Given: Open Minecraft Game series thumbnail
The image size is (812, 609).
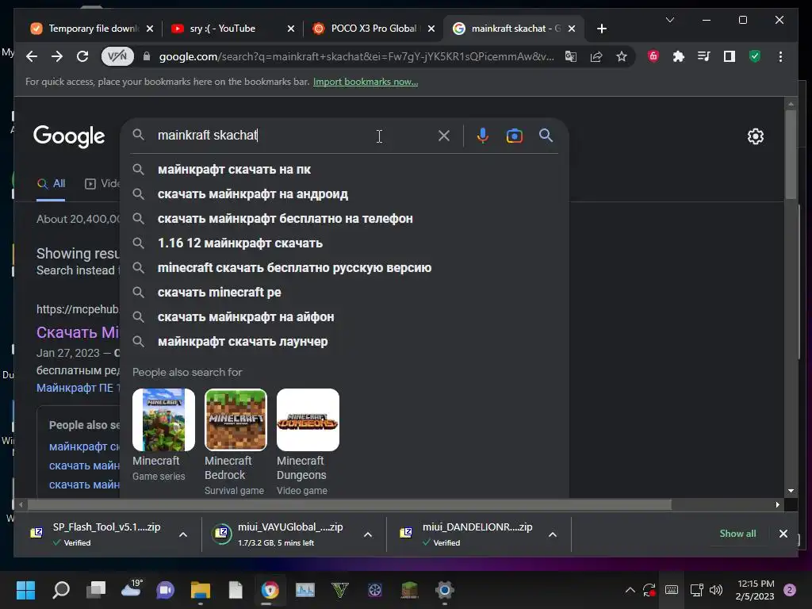Looking at the screenshot, I should tap(163, 420).
